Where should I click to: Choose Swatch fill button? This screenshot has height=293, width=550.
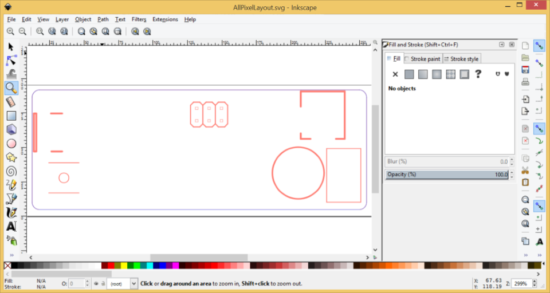click(x=465, y=74)
